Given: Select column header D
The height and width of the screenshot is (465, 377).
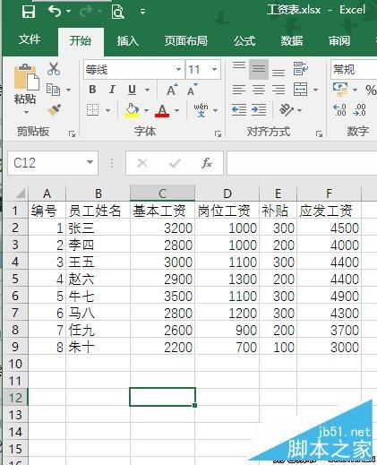Looking at the screenshot, I should [227, 194].
